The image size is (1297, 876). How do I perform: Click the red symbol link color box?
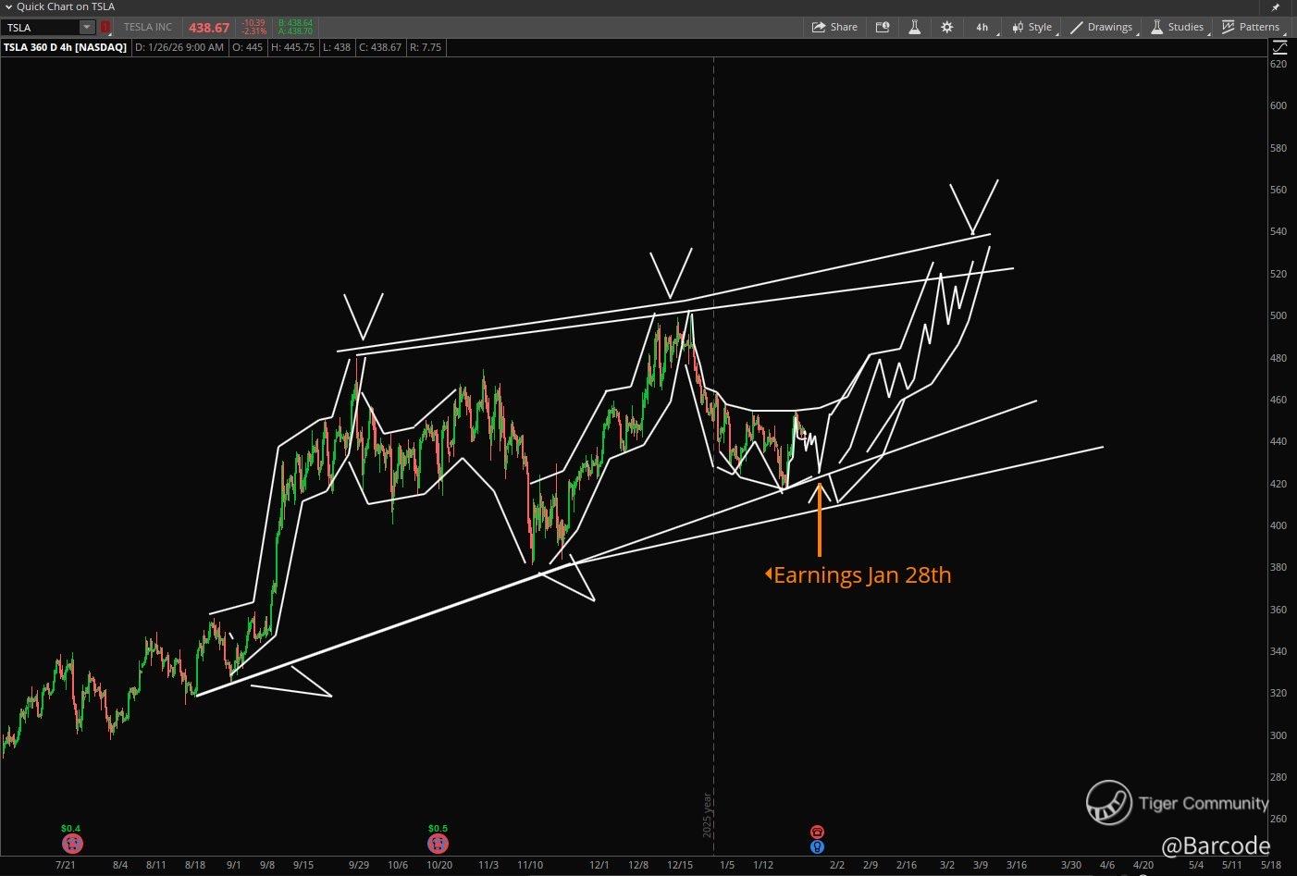click(105, 28)
